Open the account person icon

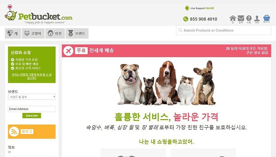click(257, 18)
